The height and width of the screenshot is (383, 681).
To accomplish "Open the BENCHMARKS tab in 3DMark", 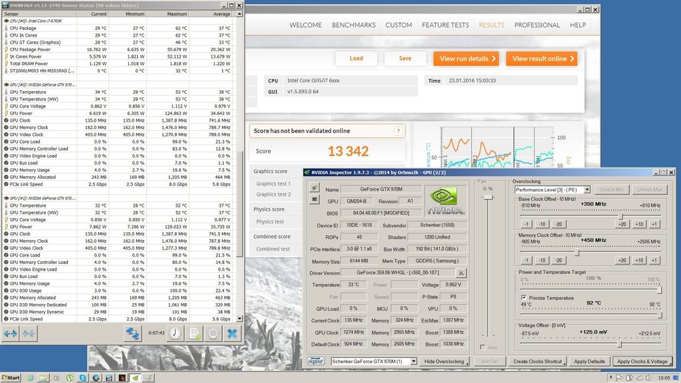I will (x=354, y=25).
